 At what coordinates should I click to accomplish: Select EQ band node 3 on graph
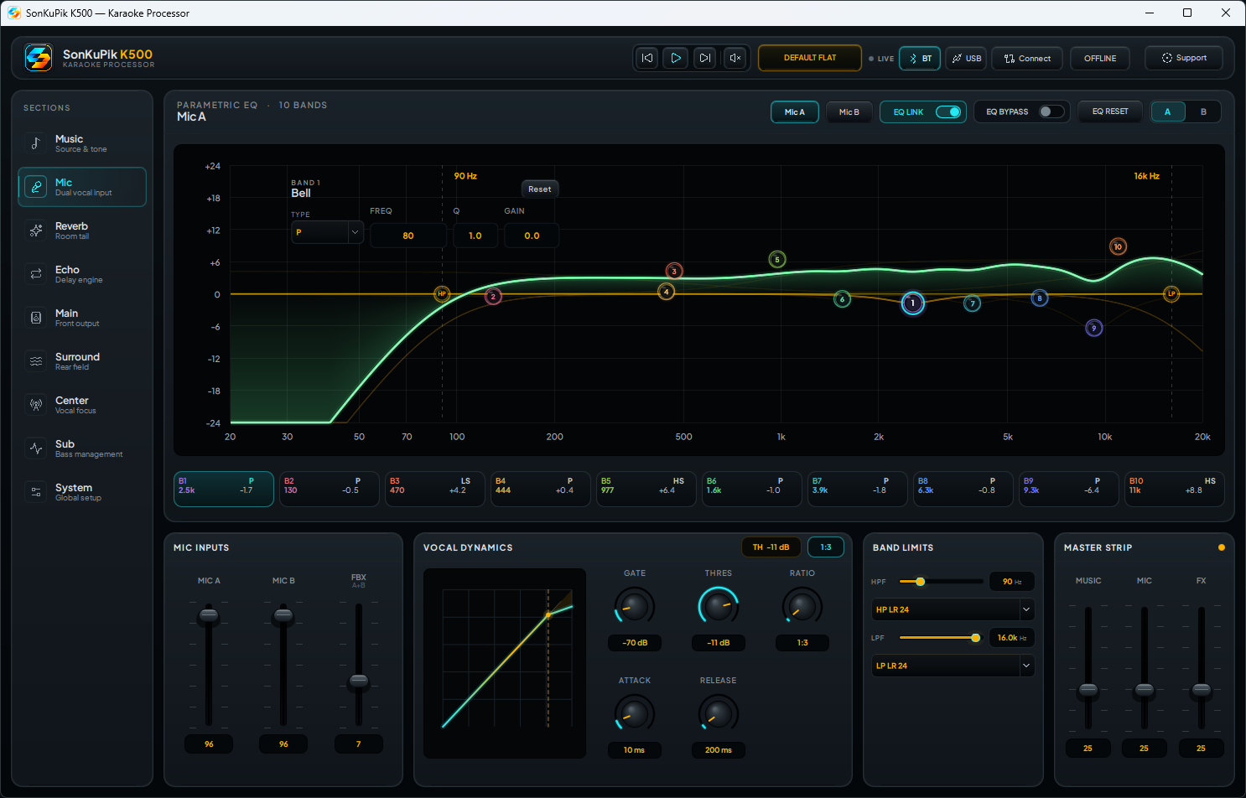pyautogui.click(x=674, y=271)
